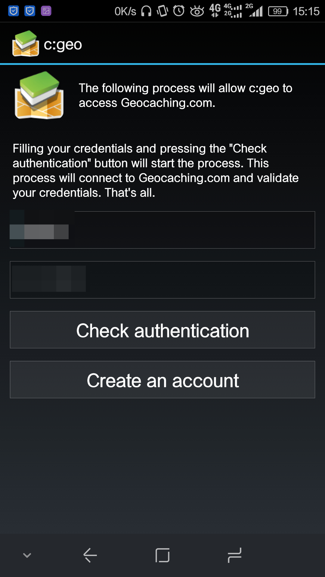
Task: Focus the password input field
Action: (x=162, y=280)
